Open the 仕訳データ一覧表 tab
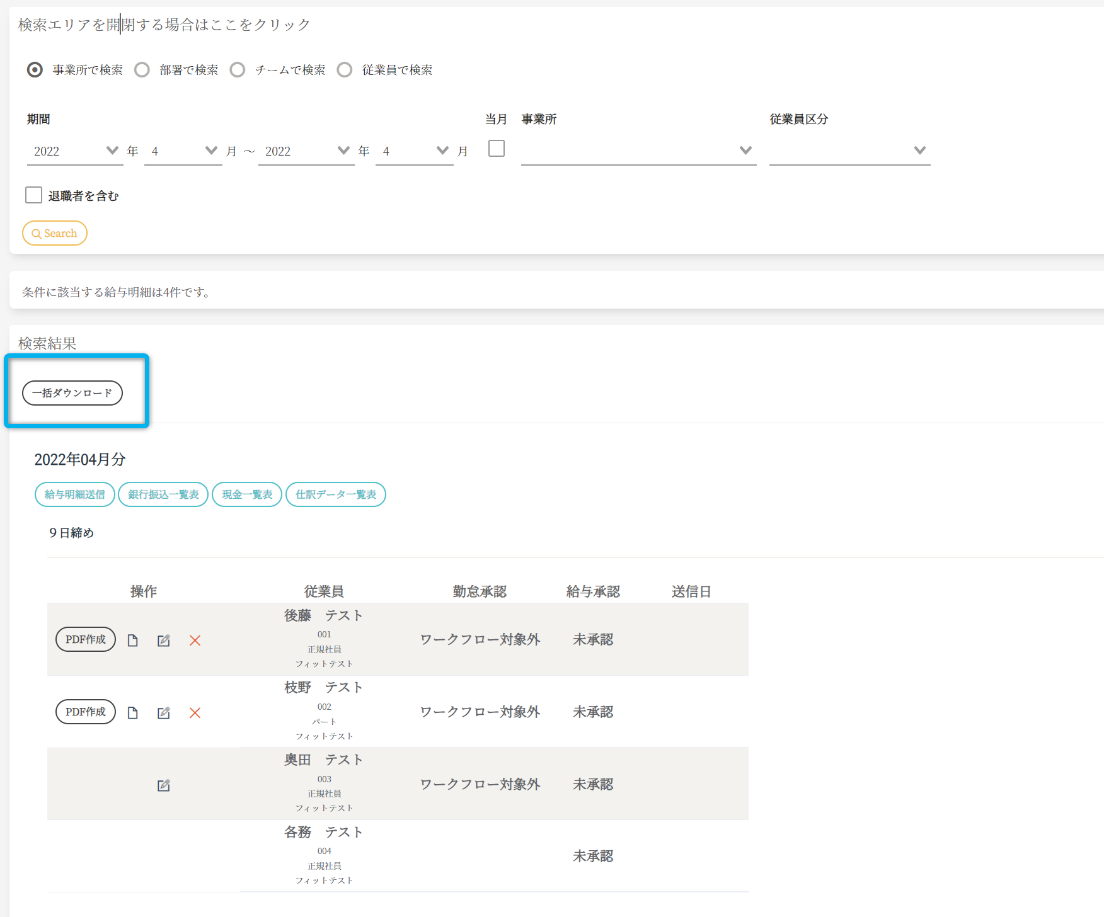The image size is (1104, 917). 336,494
